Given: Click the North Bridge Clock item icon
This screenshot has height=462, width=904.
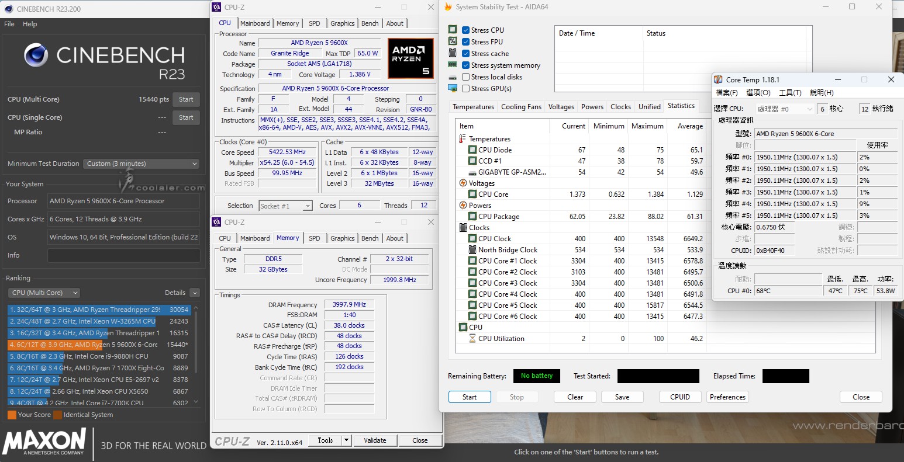Looking at the screenshot, I should [472, 250].
